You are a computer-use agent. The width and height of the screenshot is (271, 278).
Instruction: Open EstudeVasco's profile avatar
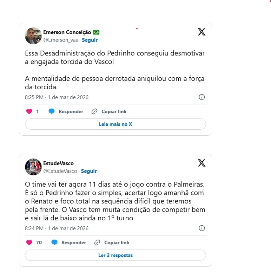pyautogui.click(x=33, y=167)
